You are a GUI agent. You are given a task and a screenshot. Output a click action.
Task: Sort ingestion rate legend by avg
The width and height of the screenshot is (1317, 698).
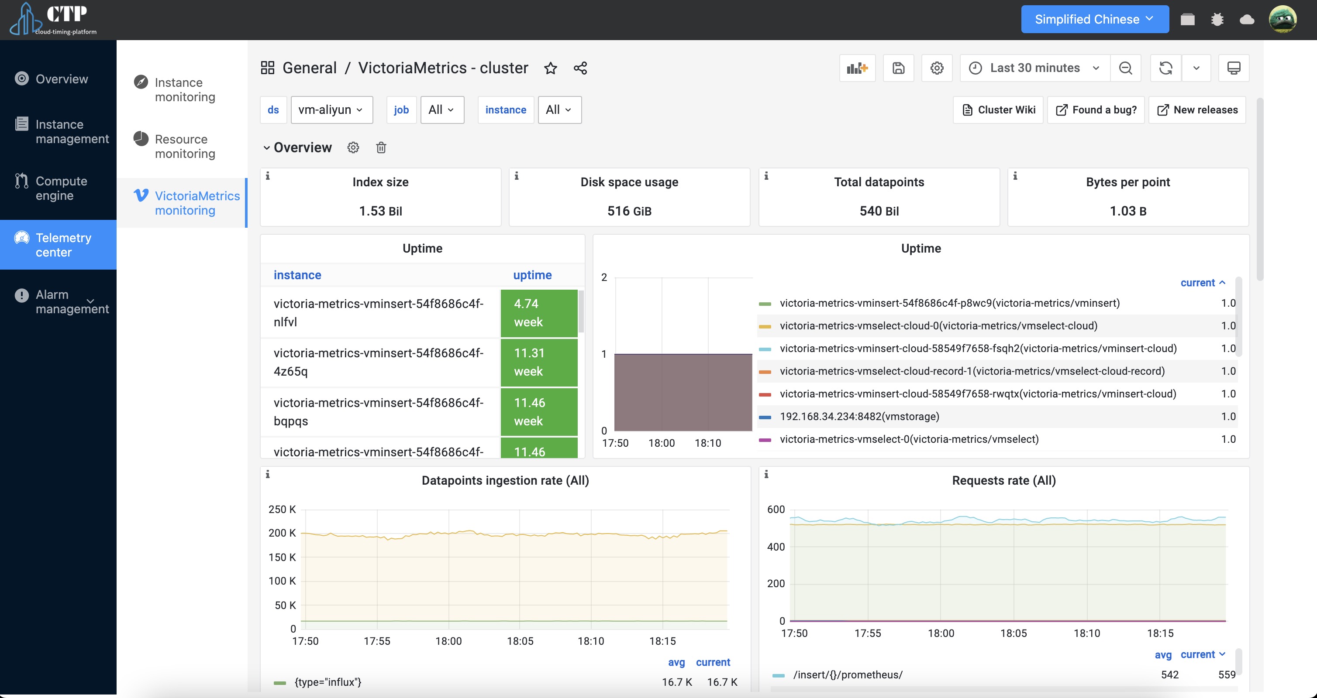(676, 662)
